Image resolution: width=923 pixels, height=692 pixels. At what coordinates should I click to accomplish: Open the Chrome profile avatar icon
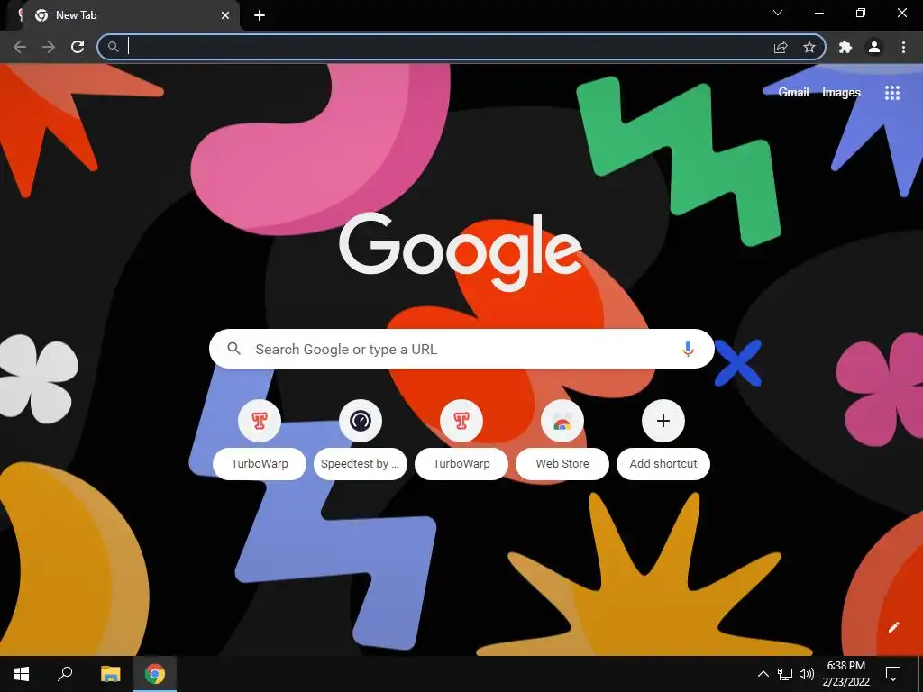874,47
